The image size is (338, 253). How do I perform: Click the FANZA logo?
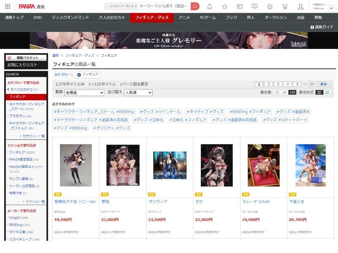27,6
